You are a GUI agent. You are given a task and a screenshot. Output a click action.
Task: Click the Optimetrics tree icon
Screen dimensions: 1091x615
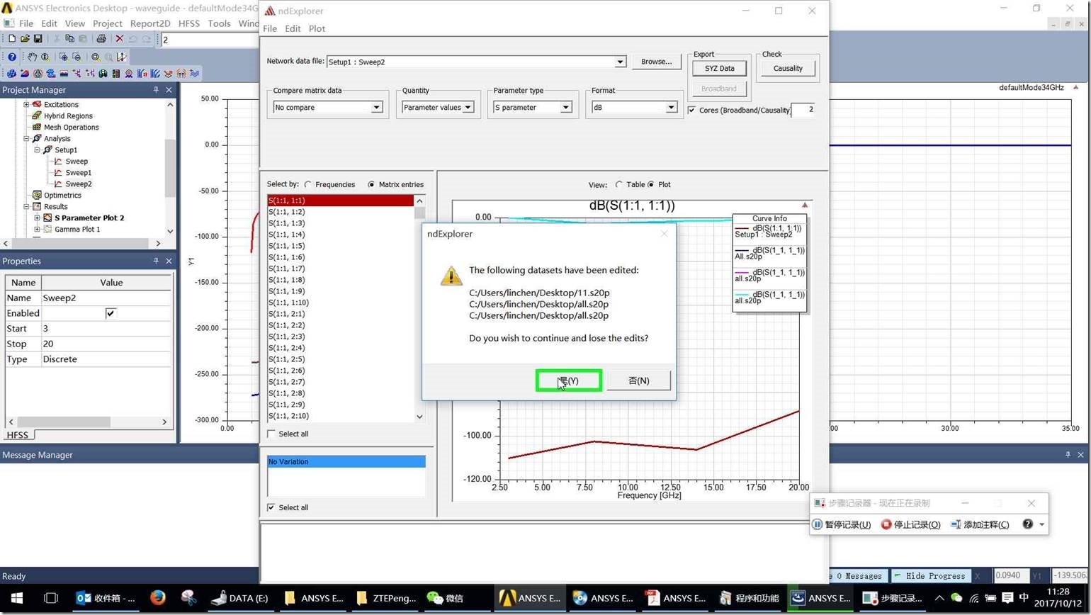coord(37,195)
